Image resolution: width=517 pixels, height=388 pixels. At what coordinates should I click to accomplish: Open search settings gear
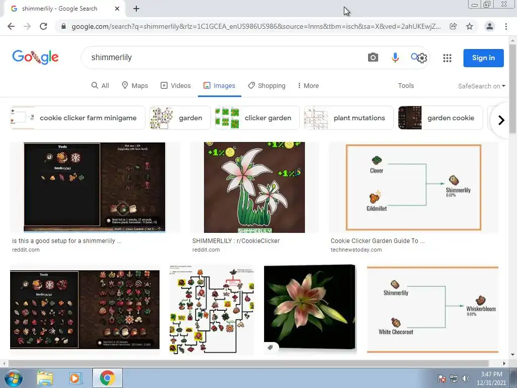pyautogui.click(x=422, y=58)
